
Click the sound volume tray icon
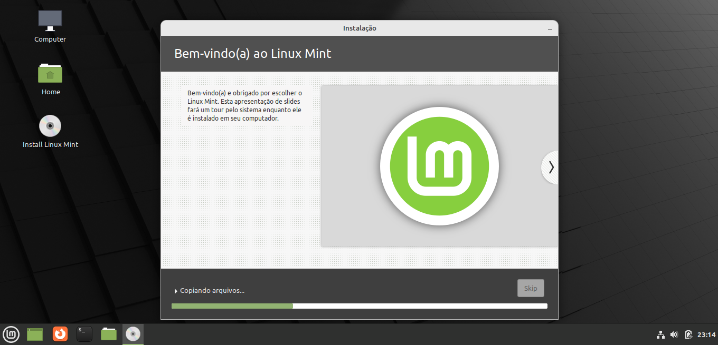(674, 334)
